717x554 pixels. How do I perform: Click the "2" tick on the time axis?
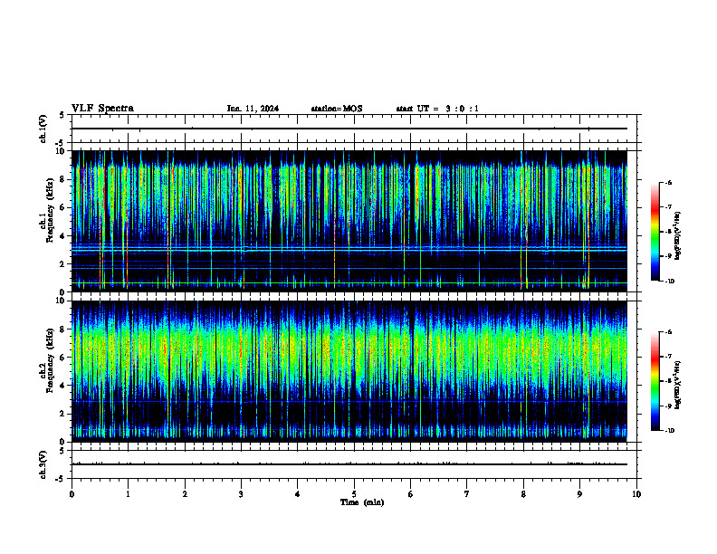(185, 494)
